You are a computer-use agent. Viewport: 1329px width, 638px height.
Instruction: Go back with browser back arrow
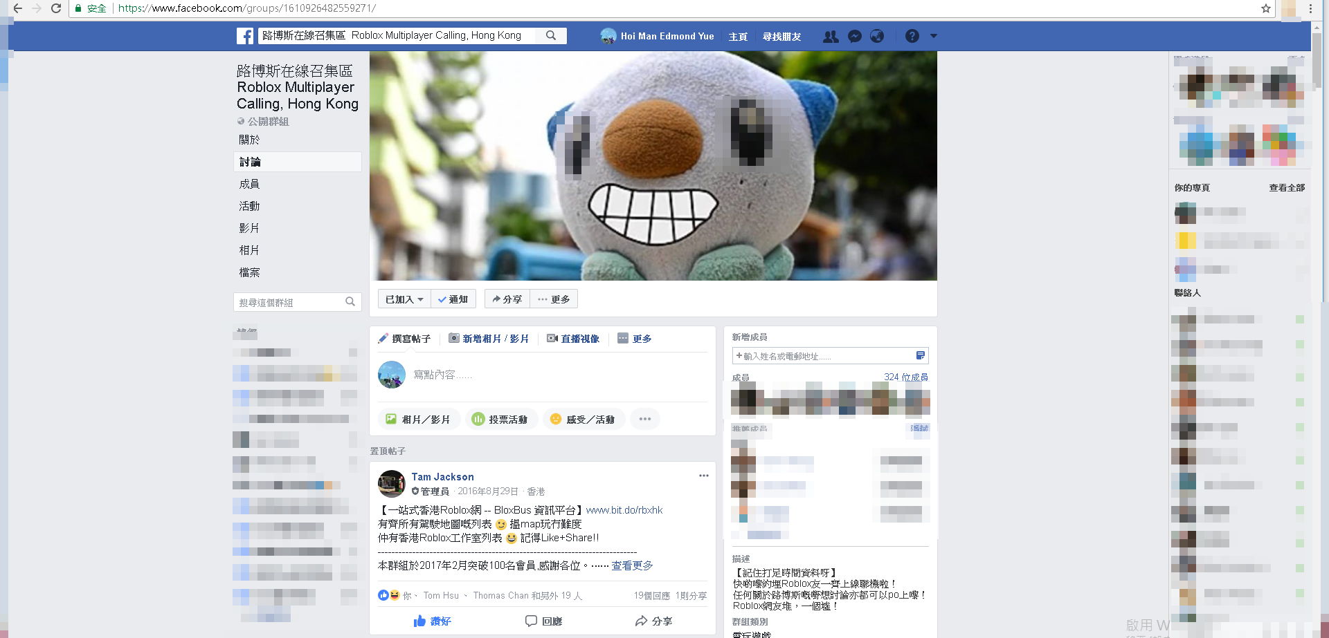(x=17, y=8)
